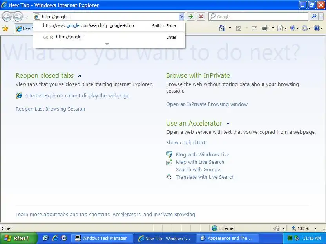Click the Translate accelerator icon
The width and height of the screenshot is (326, 244).
[x=169, y=177]
